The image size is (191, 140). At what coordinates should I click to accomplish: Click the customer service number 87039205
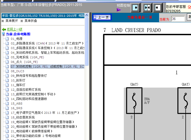pos(173,11)
